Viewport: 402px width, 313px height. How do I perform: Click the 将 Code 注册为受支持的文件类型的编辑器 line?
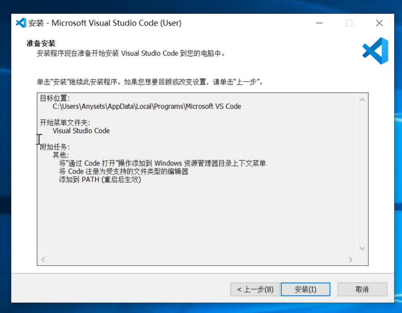[123, 171]
